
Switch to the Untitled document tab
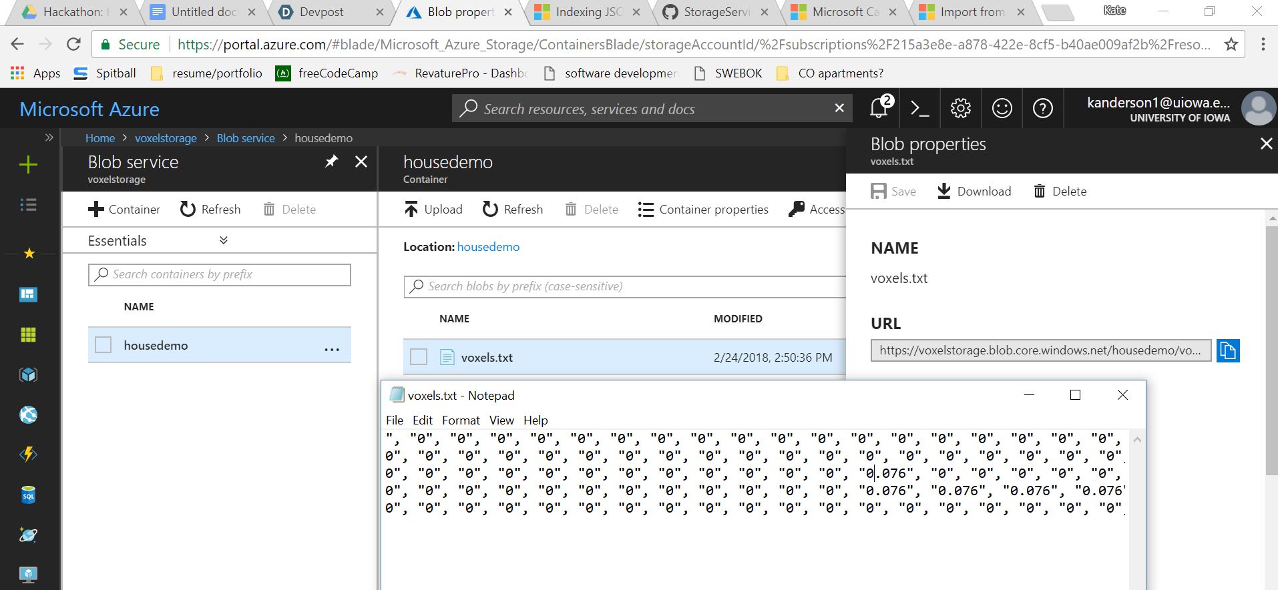[x=202, y=12]
